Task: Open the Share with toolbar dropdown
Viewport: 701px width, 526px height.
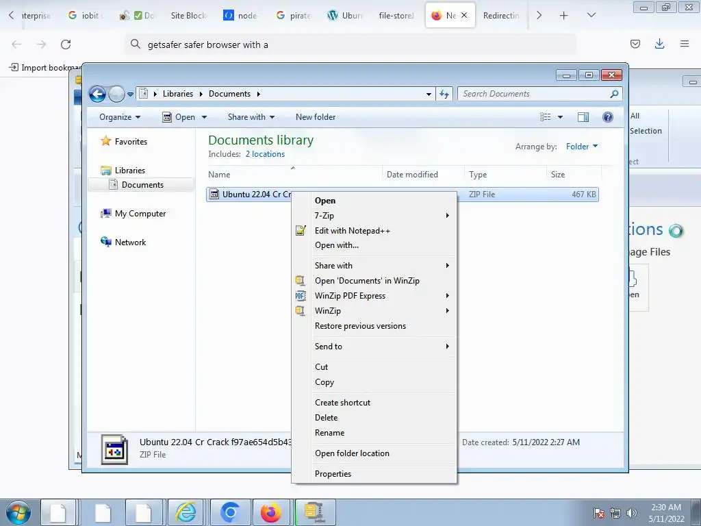Action: 251,117
